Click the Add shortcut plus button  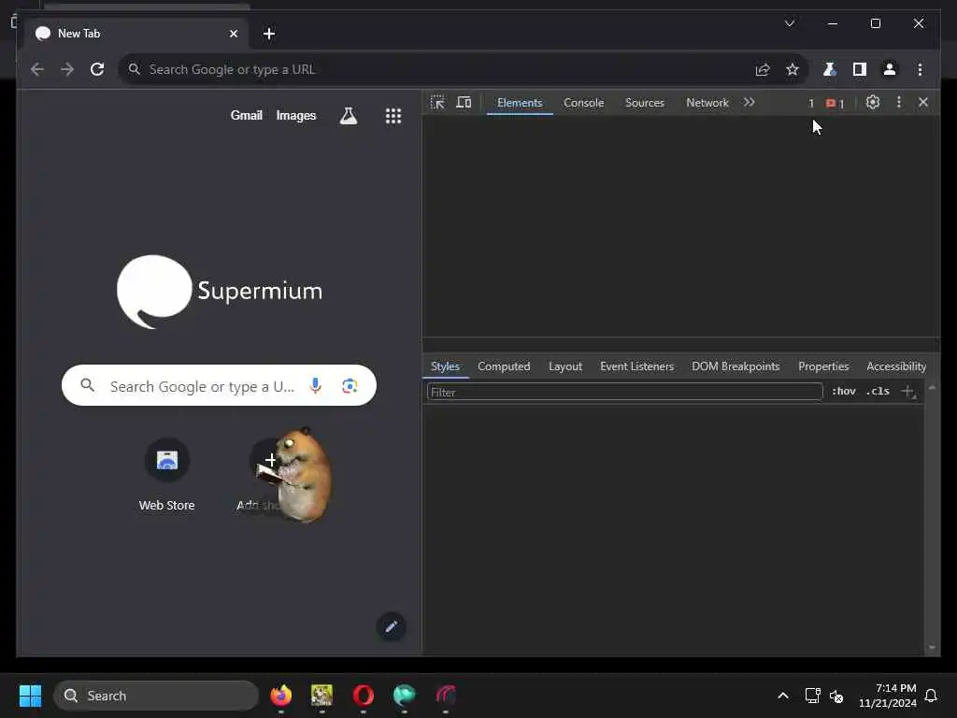tap(270, 460)
